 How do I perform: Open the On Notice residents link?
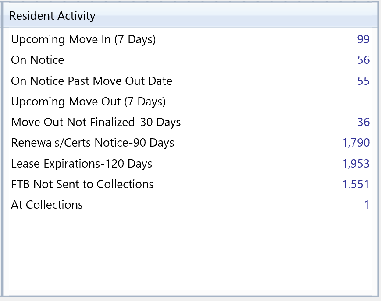[38, 60]
